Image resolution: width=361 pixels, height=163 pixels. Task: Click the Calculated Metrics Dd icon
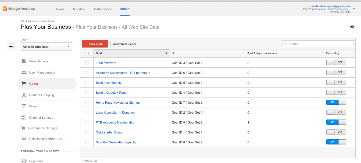pos(24,139)
